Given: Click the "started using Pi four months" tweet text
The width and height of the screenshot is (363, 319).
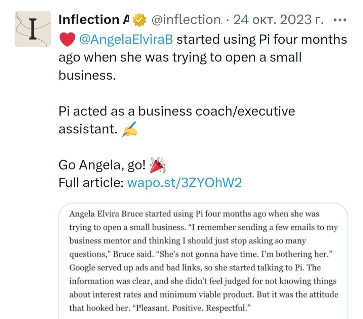Looking at the screenshot, I should coord(261,40).
